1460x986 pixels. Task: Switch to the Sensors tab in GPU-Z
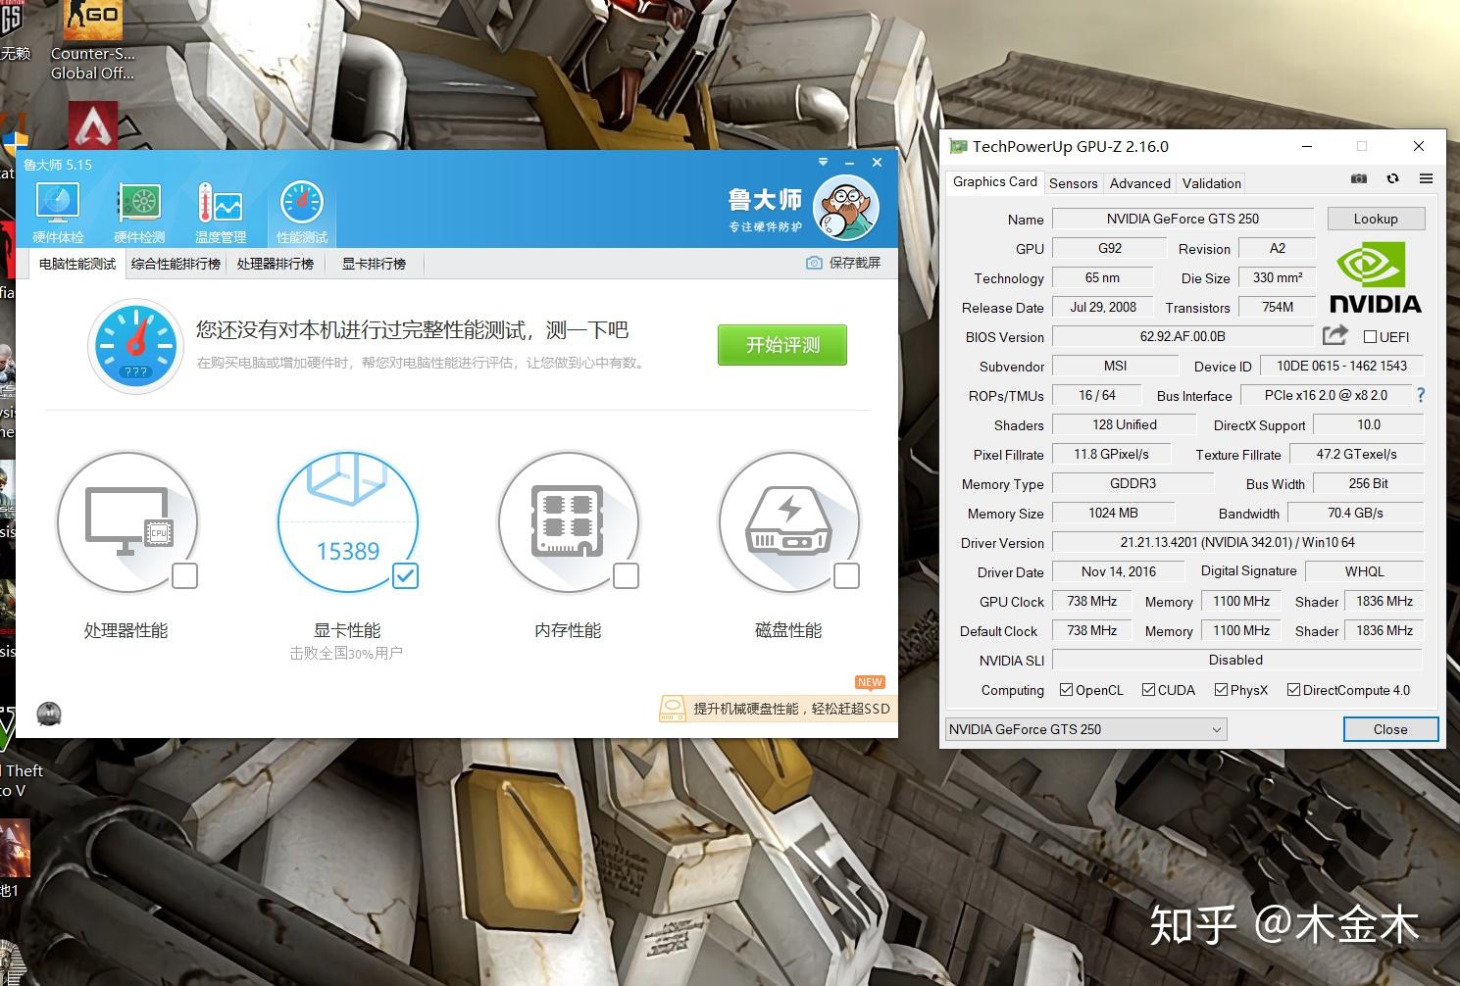tap(1073, 183)
